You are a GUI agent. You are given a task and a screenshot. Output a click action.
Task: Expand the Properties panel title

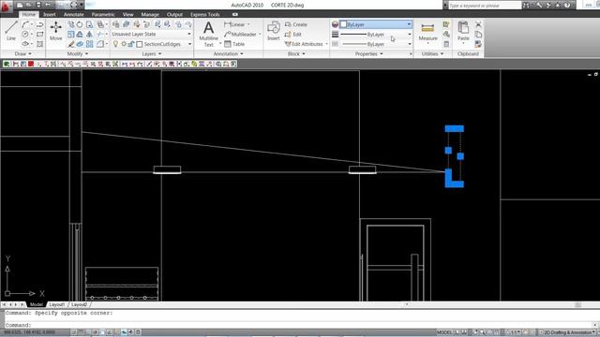[368, 54]
